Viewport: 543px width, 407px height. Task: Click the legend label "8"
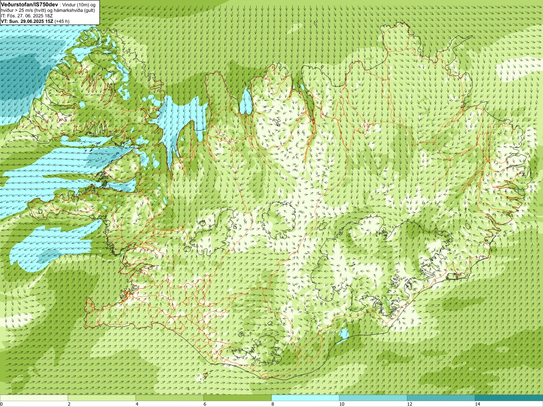pos(273,404)
